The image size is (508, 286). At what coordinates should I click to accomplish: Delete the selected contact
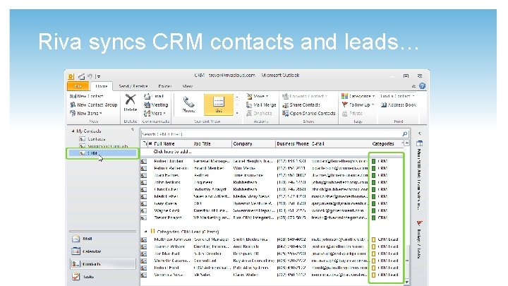pyautogui.click(x=131, y=103)
